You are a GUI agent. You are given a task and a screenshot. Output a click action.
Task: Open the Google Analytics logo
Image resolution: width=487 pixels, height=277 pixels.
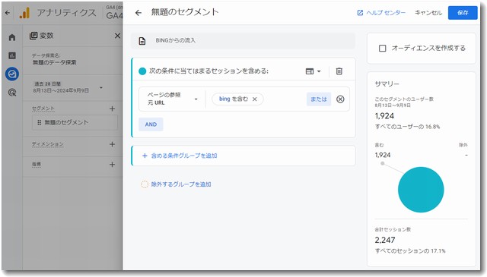click(24, 13)
